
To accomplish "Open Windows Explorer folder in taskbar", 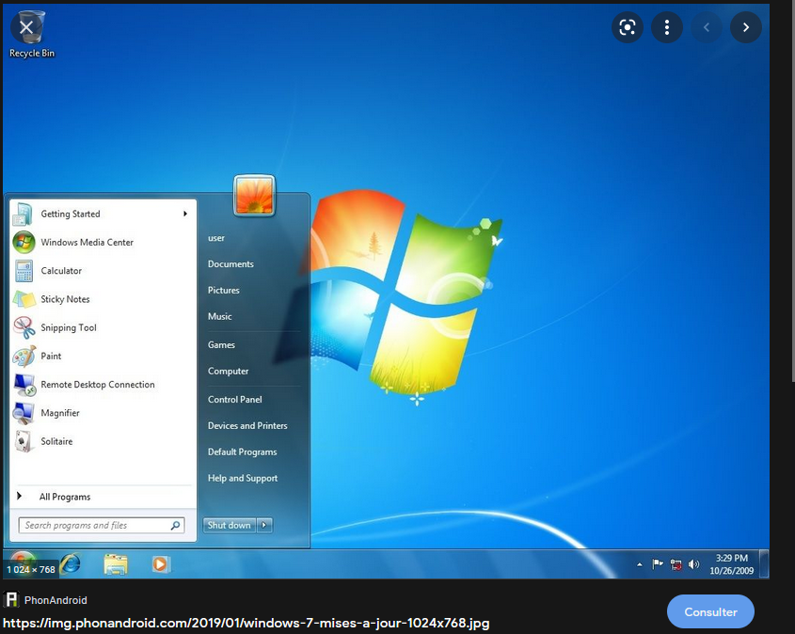I will [116, 563].
